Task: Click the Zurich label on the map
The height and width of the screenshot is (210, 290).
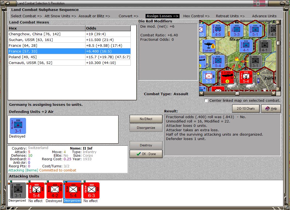Action: point(270,78)
